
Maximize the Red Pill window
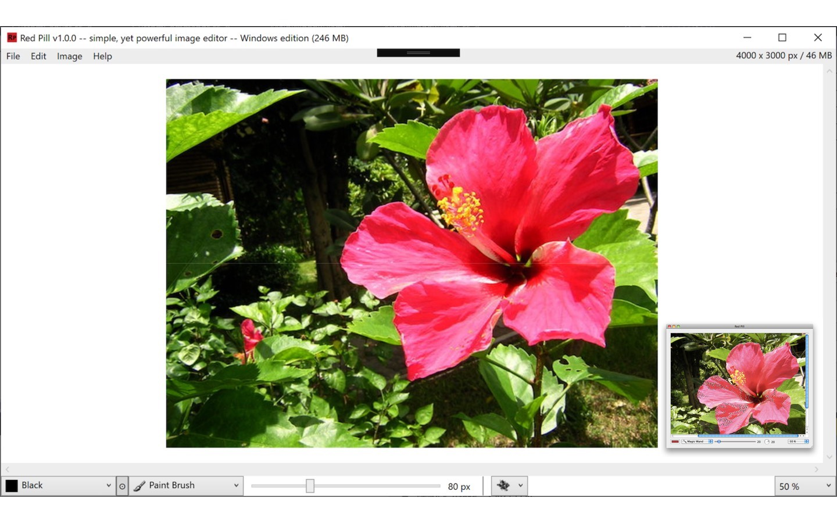[x=782, y=38]
